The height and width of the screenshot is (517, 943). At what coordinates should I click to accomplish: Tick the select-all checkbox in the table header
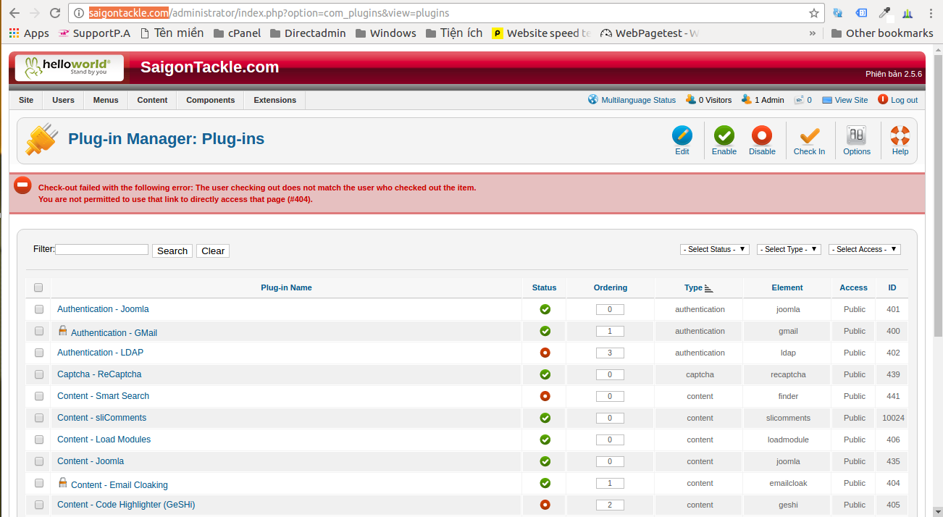click(38, 287)
